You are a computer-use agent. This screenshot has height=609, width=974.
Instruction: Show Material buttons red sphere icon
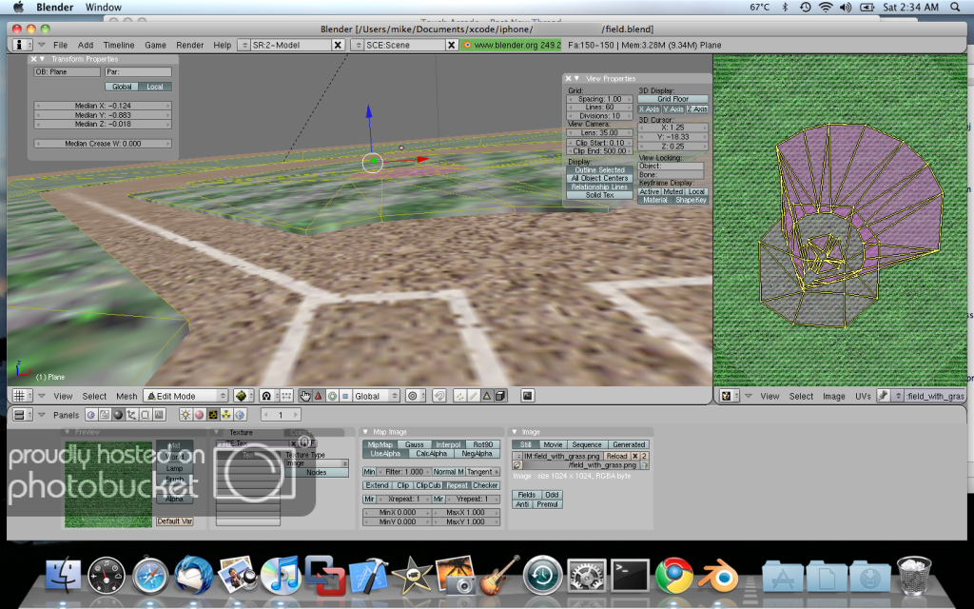tap(200, 415)
